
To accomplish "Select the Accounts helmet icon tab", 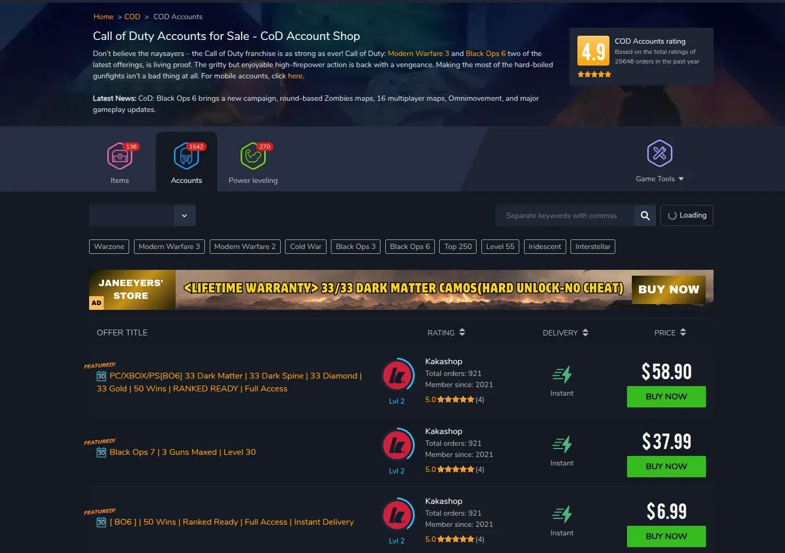I will point(186,156).
